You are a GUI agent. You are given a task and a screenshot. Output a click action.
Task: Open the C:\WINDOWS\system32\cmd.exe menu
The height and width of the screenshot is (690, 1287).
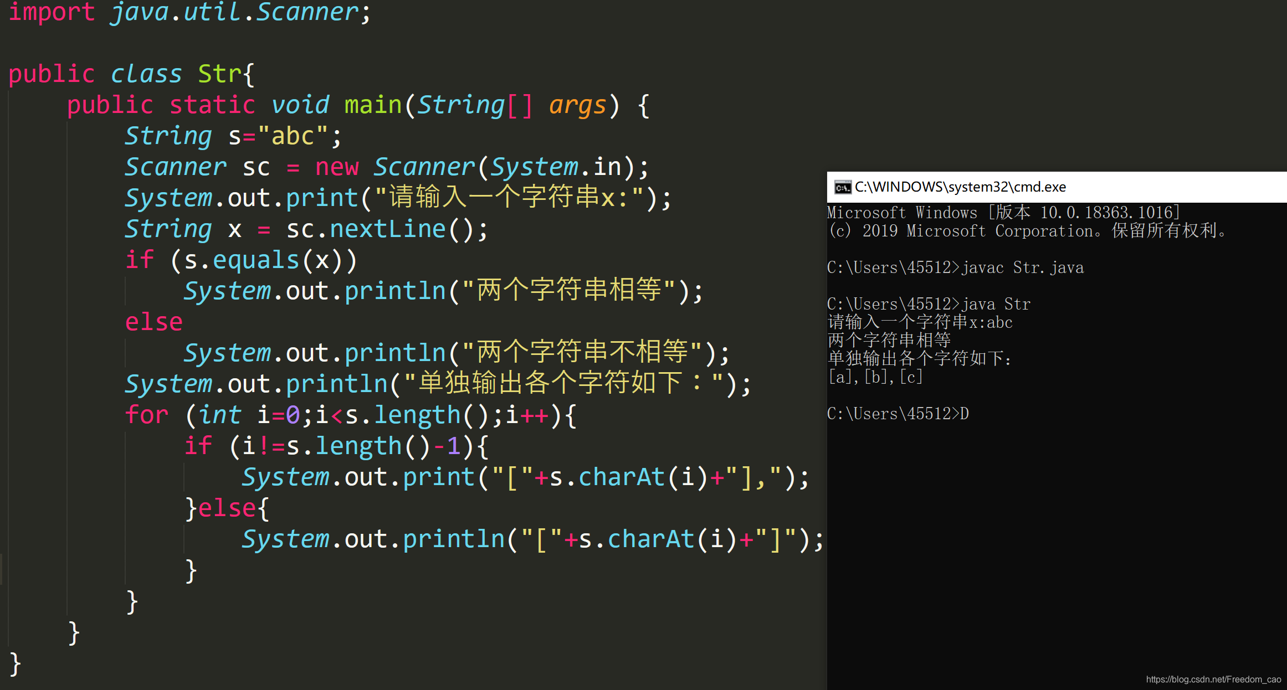click(x=842, y=188)
